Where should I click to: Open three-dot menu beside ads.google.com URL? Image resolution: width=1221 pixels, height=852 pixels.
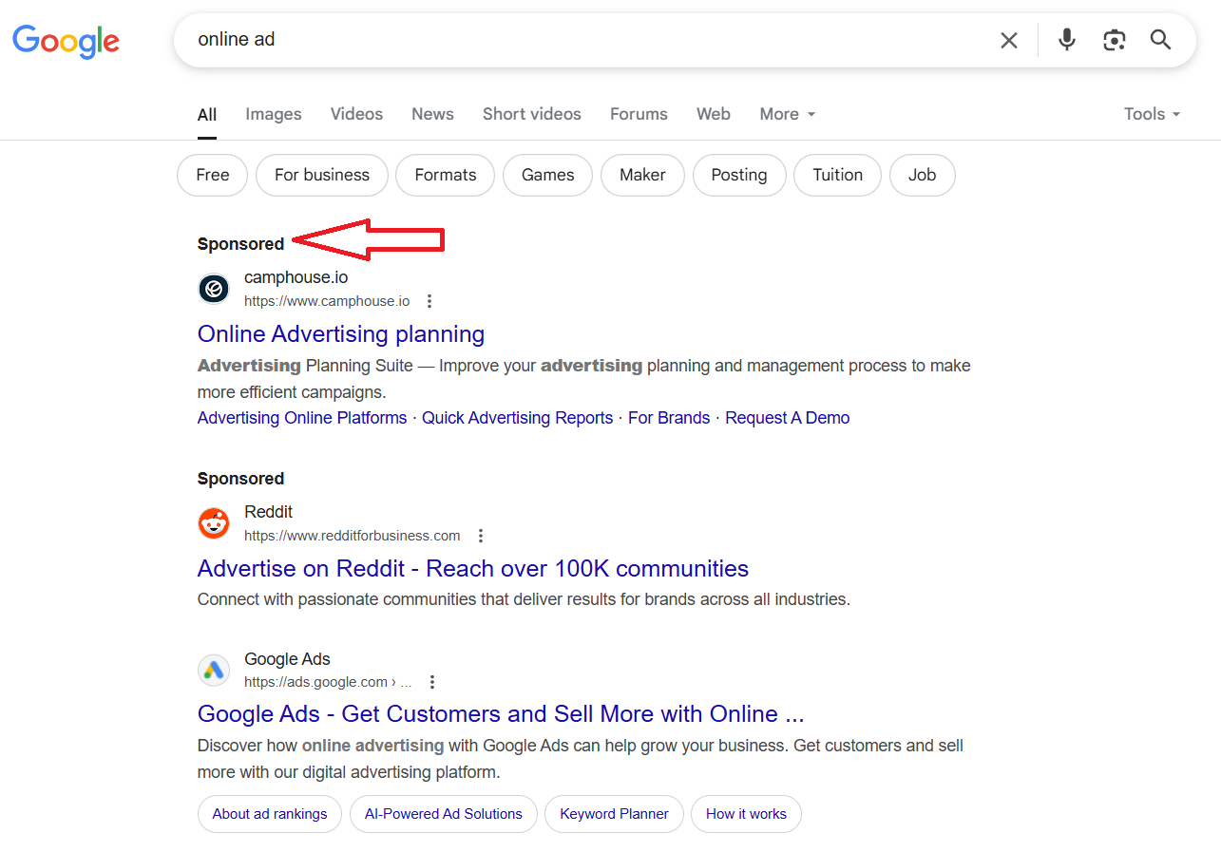tap(432, 682)
